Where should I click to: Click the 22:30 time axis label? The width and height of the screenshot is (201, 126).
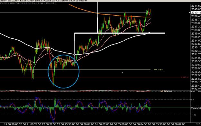tap(53, 124)
